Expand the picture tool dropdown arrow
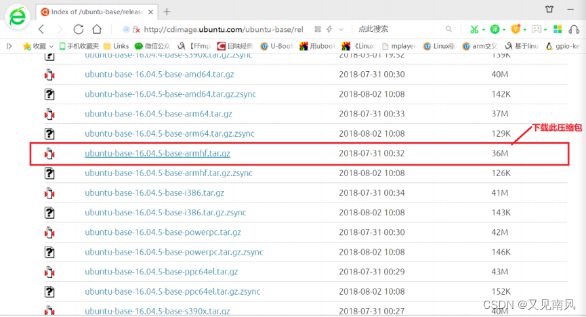Viewport: 586px width, 317px height. (x=545, y=30)
